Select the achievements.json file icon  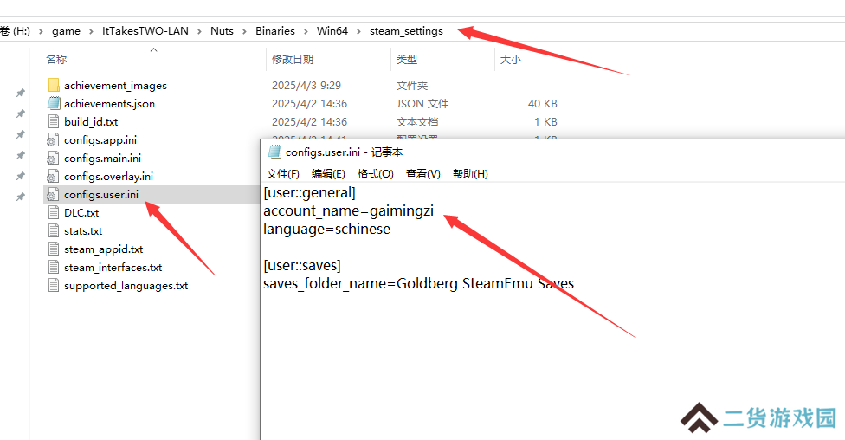click(x=54, y=103)
